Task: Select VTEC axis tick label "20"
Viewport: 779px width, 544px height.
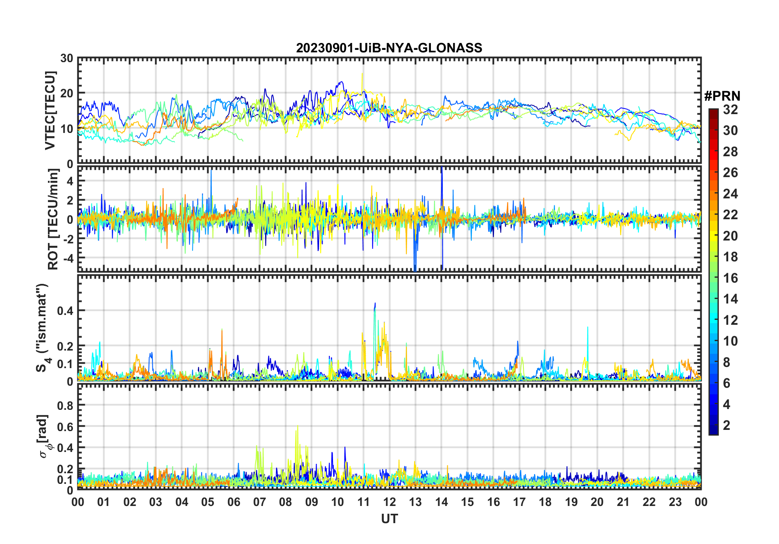Action: (x=67, y=94)
